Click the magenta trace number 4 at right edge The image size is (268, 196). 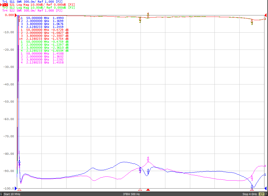coord(265,166)
